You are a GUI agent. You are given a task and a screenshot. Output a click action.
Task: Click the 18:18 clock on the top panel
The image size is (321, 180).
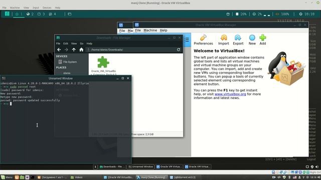coord(306,14)
